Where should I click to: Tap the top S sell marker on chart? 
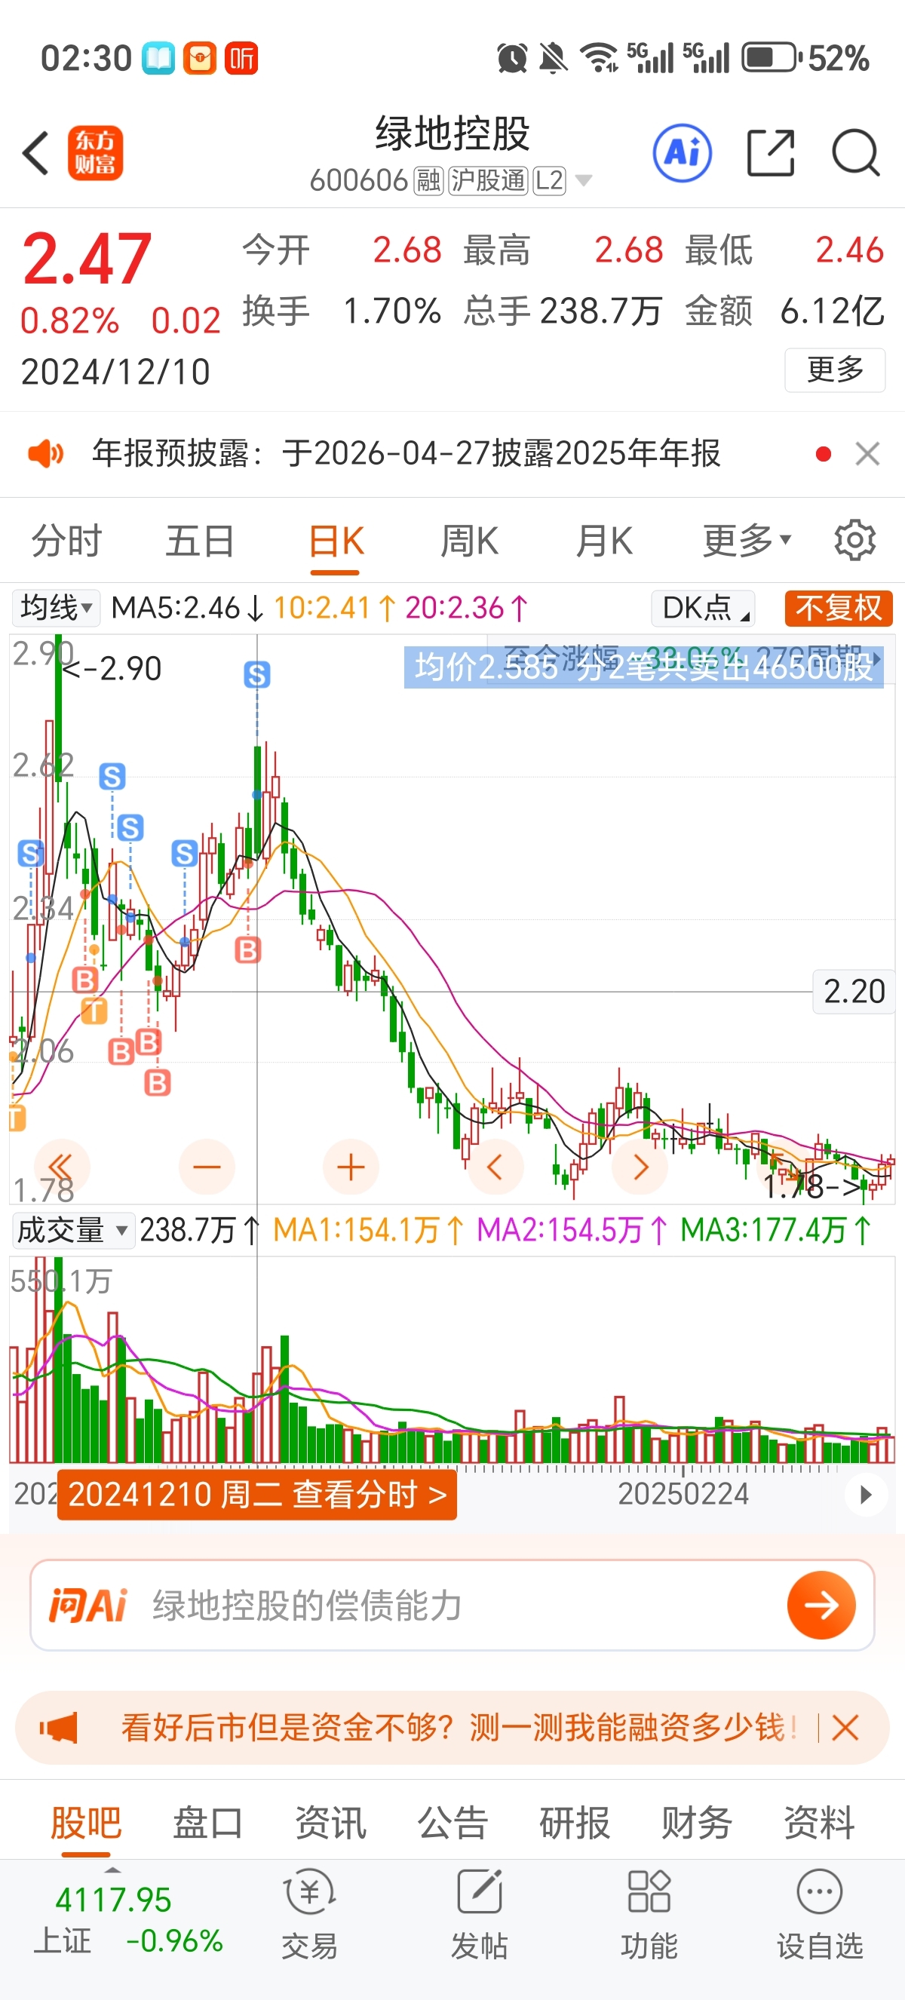coord(257,675)
